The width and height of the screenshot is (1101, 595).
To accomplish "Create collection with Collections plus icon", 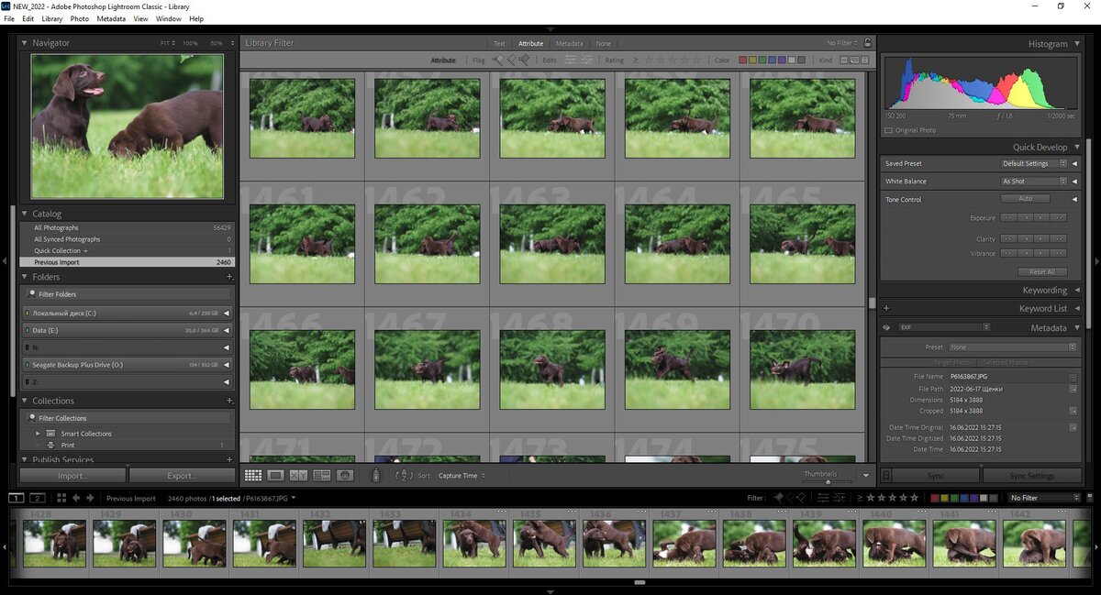I will coord(229,401).
